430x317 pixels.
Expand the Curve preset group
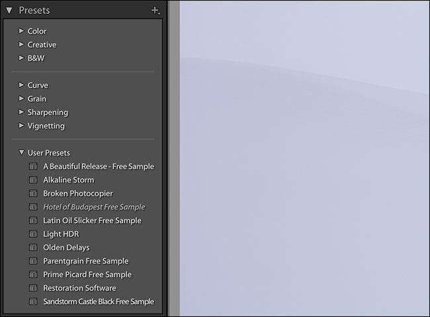(22, 85)
